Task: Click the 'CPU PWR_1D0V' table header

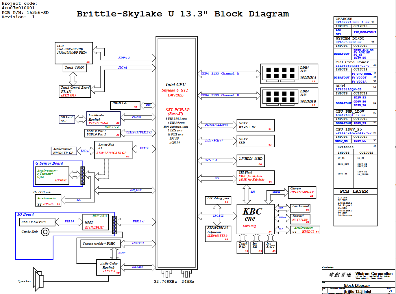Action: (350, 111)
